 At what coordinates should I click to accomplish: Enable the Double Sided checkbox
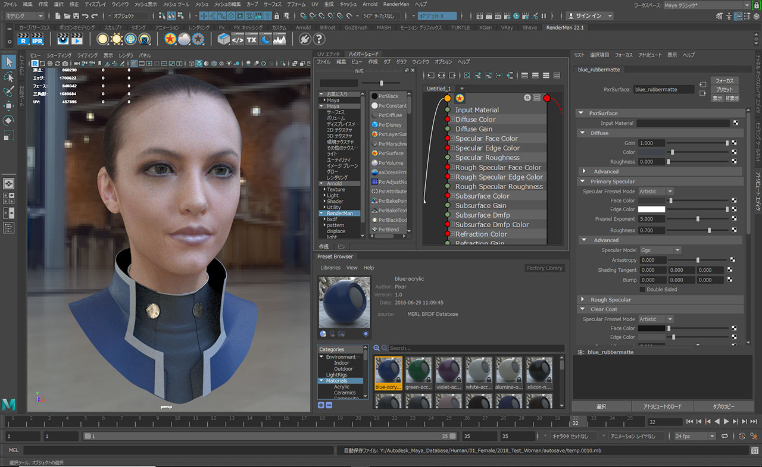642,289
